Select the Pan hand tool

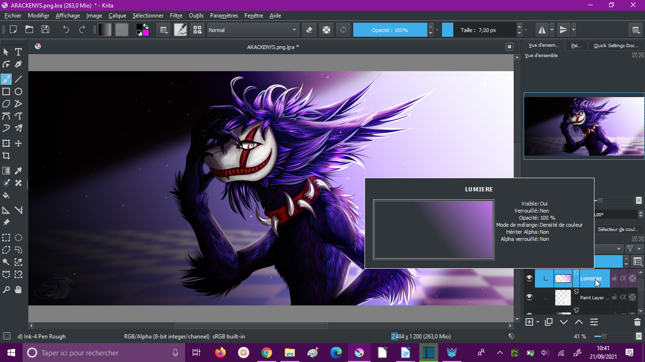(x=18, y=289)
